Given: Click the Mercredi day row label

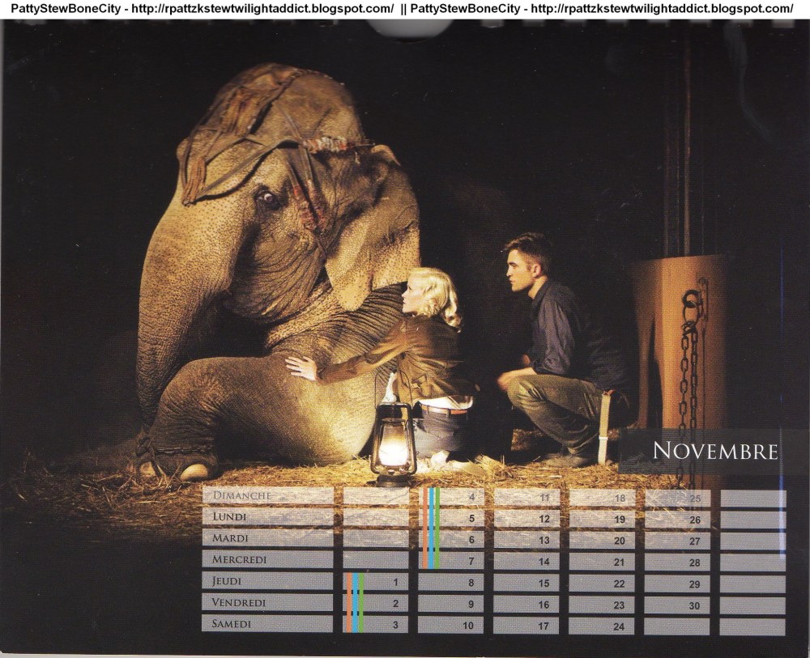Looking at the screenshot, I should coord(267,559).
